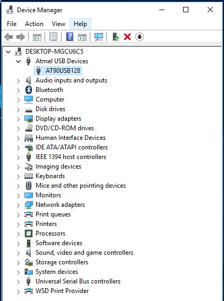Select the System devices label
The image size is (224, 301).
coord(57,272)
